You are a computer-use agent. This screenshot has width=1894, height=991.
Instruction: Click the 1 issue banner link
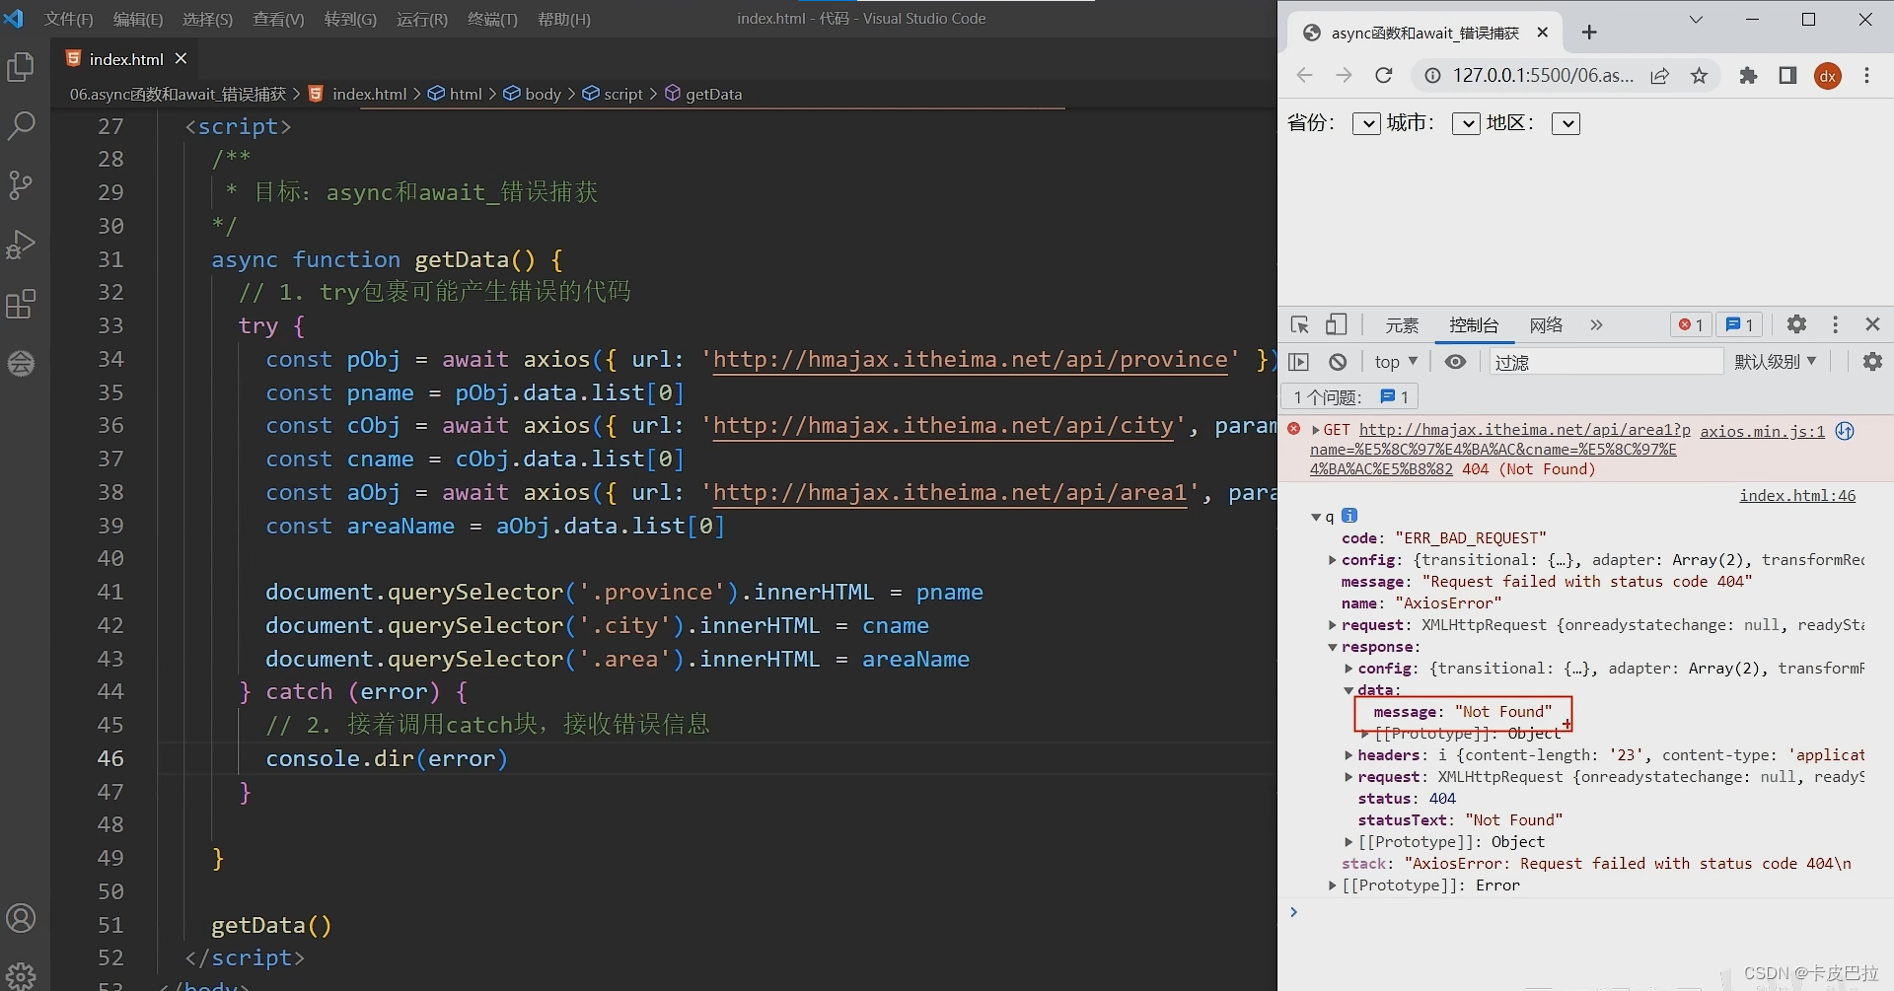[1349, 397]
